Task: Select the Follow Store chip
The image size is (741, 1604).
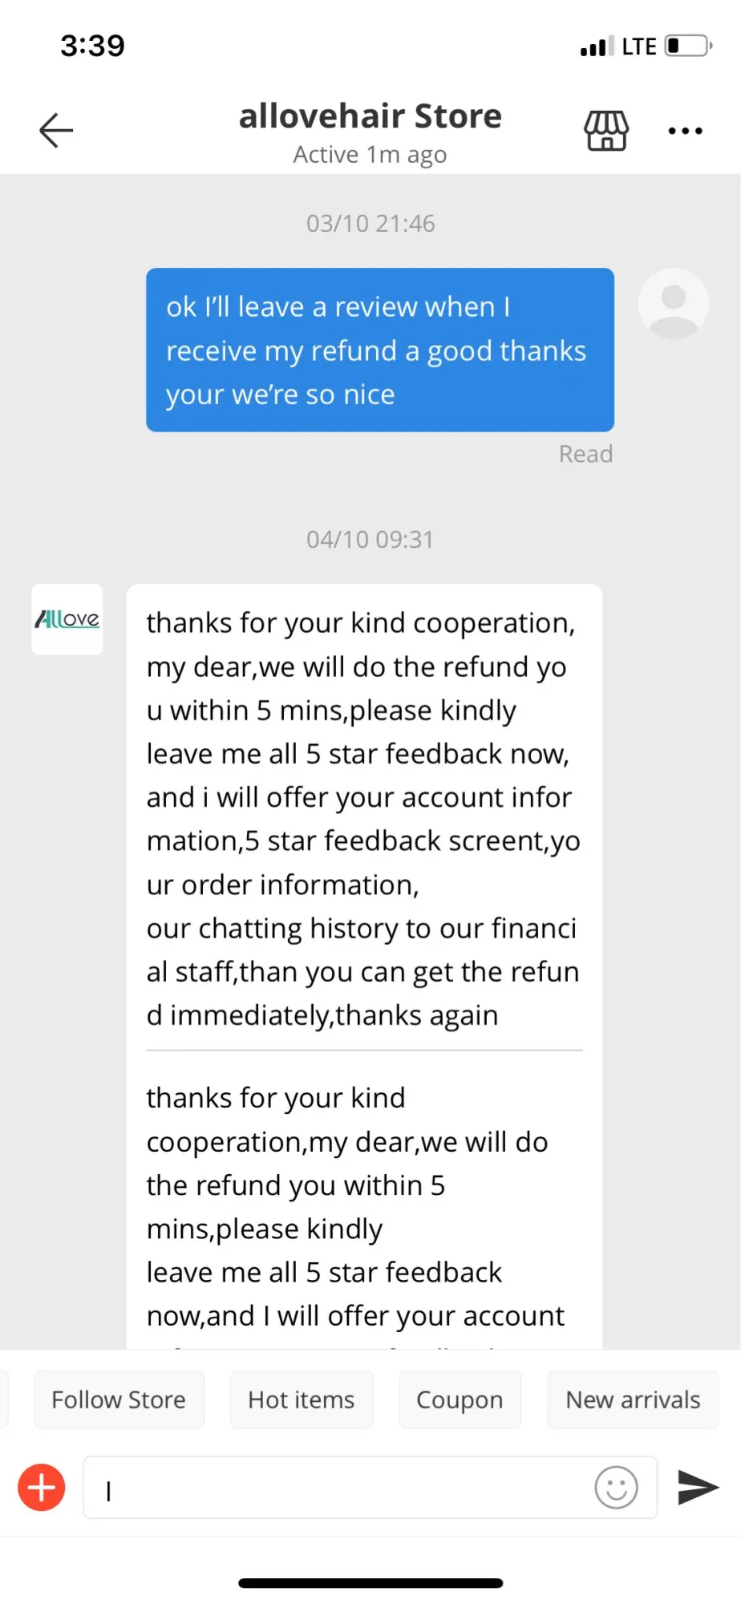Action: (119, 1399)
